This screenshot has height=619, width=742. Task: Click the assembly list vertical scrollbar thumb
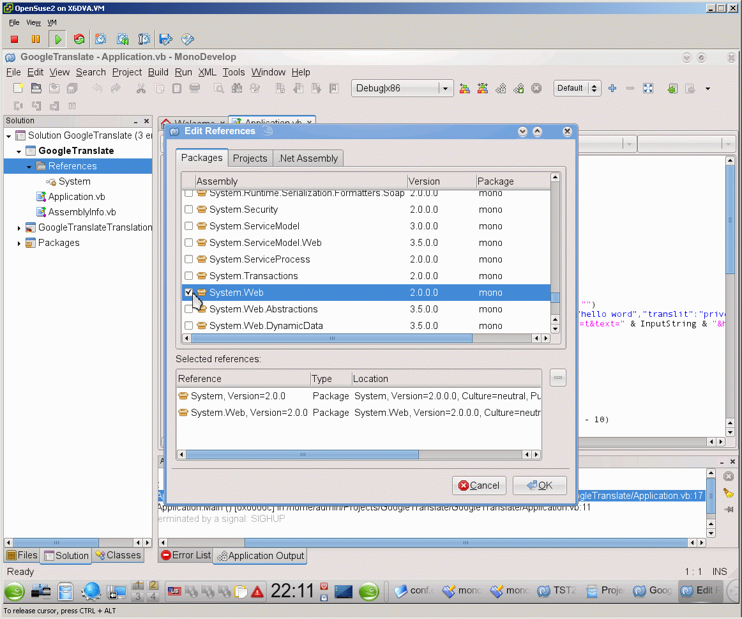coord(555,297)
